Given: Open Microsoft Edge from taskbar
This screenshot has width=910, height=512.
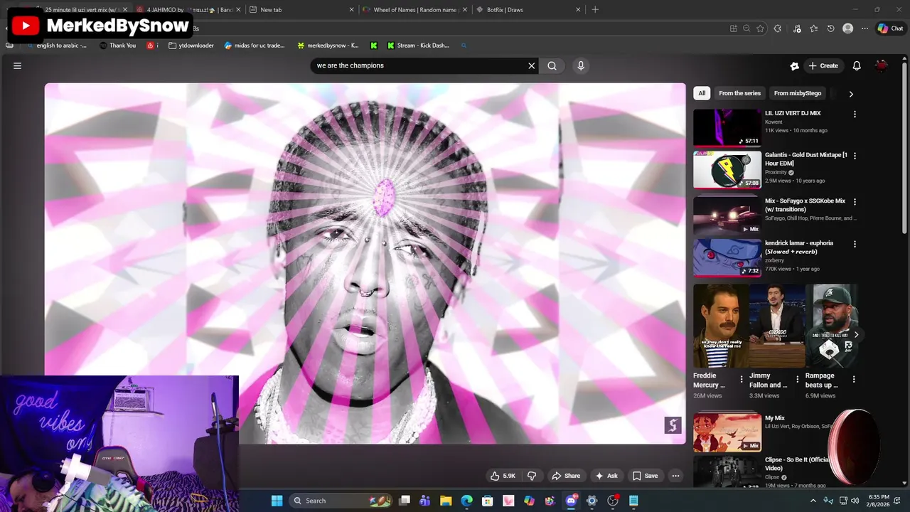Looking at the screenshot, I should 466,501.
